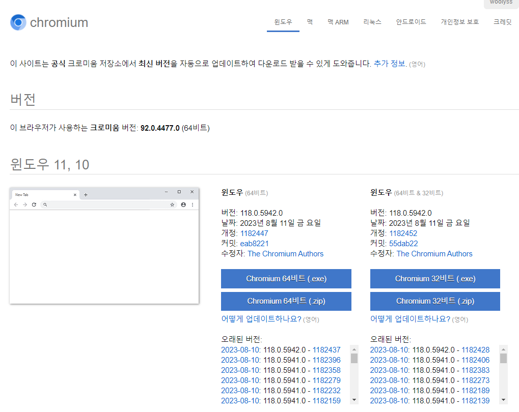Switch to the 맥 ARM tab
This screenshot has width=519, height=412.
(338, 22)
